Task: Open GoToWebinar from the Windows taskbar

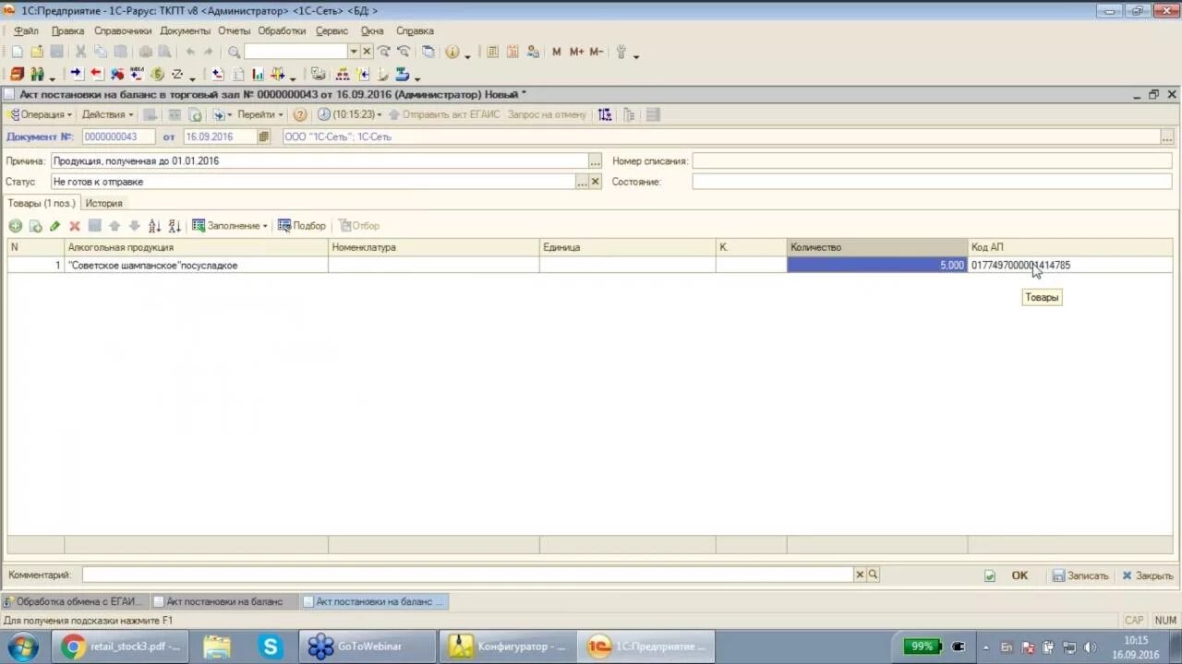Action: coord(368,646)
